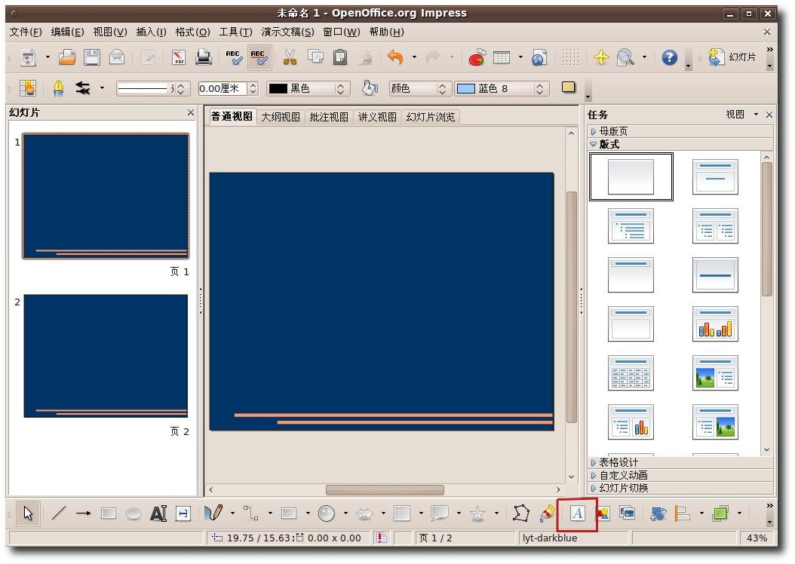Open the Stars shapes dropdown arrow
795x564 pixels.
tap(496, 513)
